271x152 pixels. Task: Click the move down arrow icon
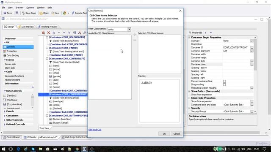pos(64,33)
